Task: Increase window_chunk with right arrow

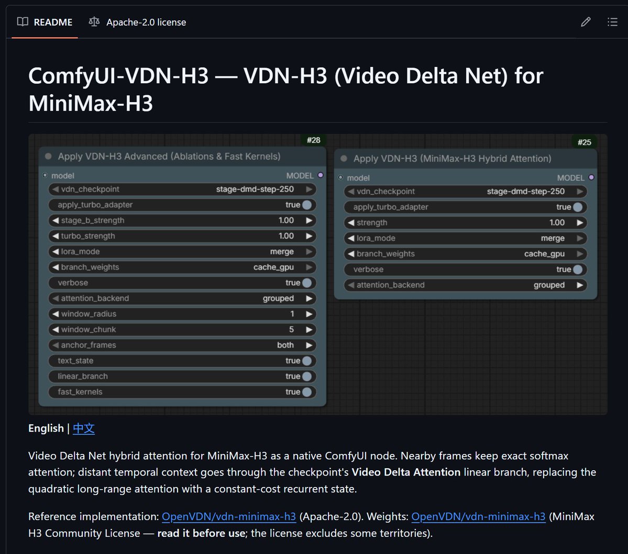Action: tap(309, 329)
